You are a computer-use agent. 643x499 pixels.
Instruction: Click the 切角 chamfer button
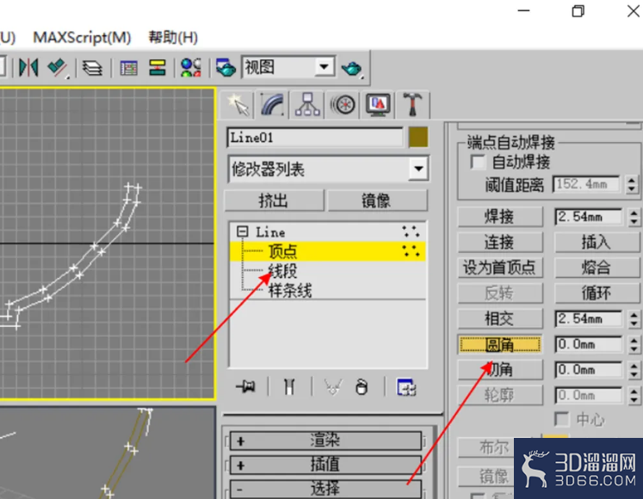500,370
